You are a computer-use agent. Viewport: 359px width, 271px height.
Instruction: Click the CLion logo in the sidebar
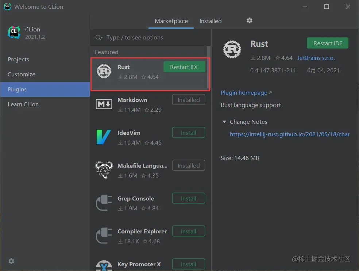[x=14, y=33]
